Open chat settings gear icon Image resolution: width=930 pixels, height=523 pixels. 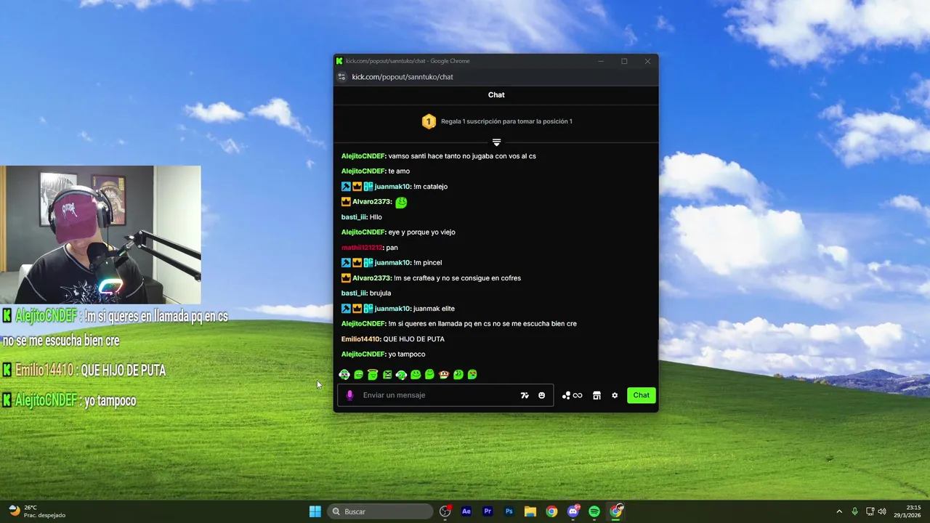(x=615, y=395)
